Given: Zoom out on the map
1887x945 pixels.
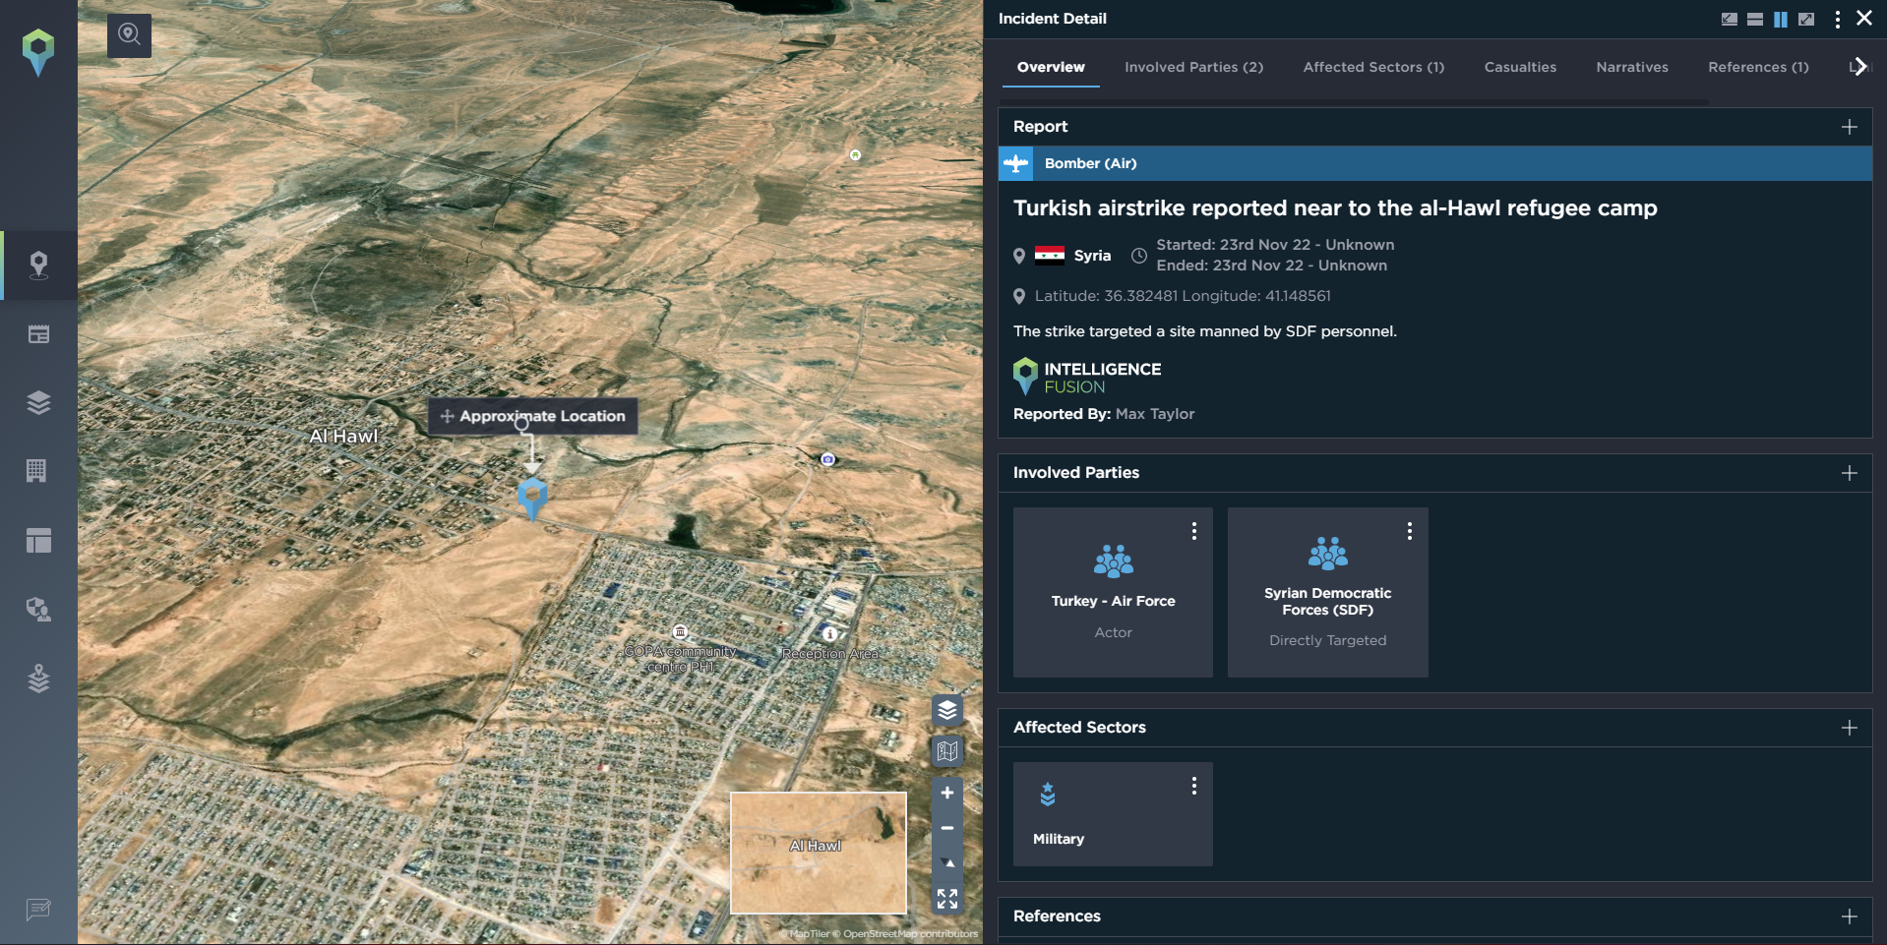Looking at the screenshot, I should (947, 828).
